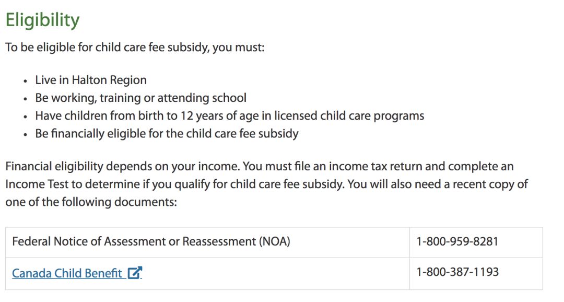This screenshot has width=564, height=302.
Task: Click the bullet dot before 'Live in Halton Region'
Action: [x=25, y=81]
